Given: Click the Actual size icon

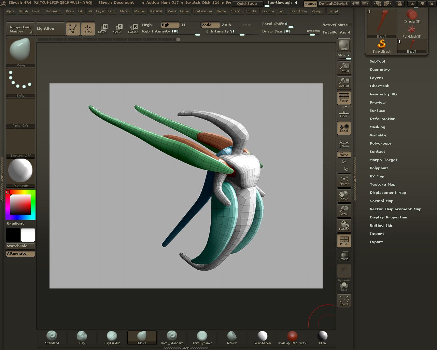Looking at the screenshot, I should 344,67.
